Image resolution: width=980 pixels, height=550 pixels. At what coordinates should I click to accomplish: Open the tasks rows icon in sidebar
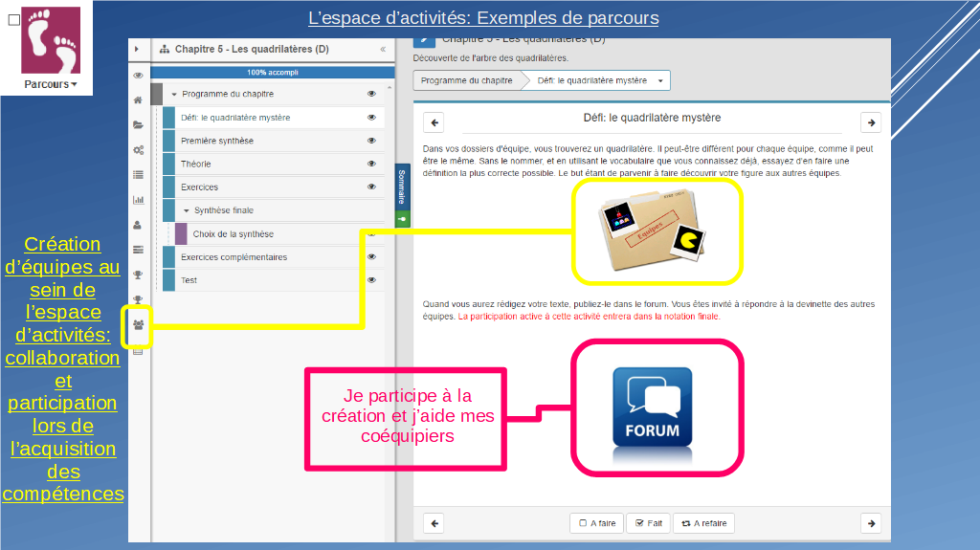point(138,250)
